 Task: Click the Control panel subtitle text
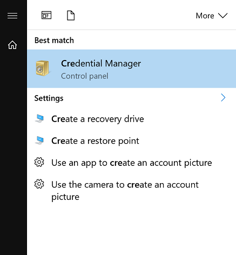point(85,76)
